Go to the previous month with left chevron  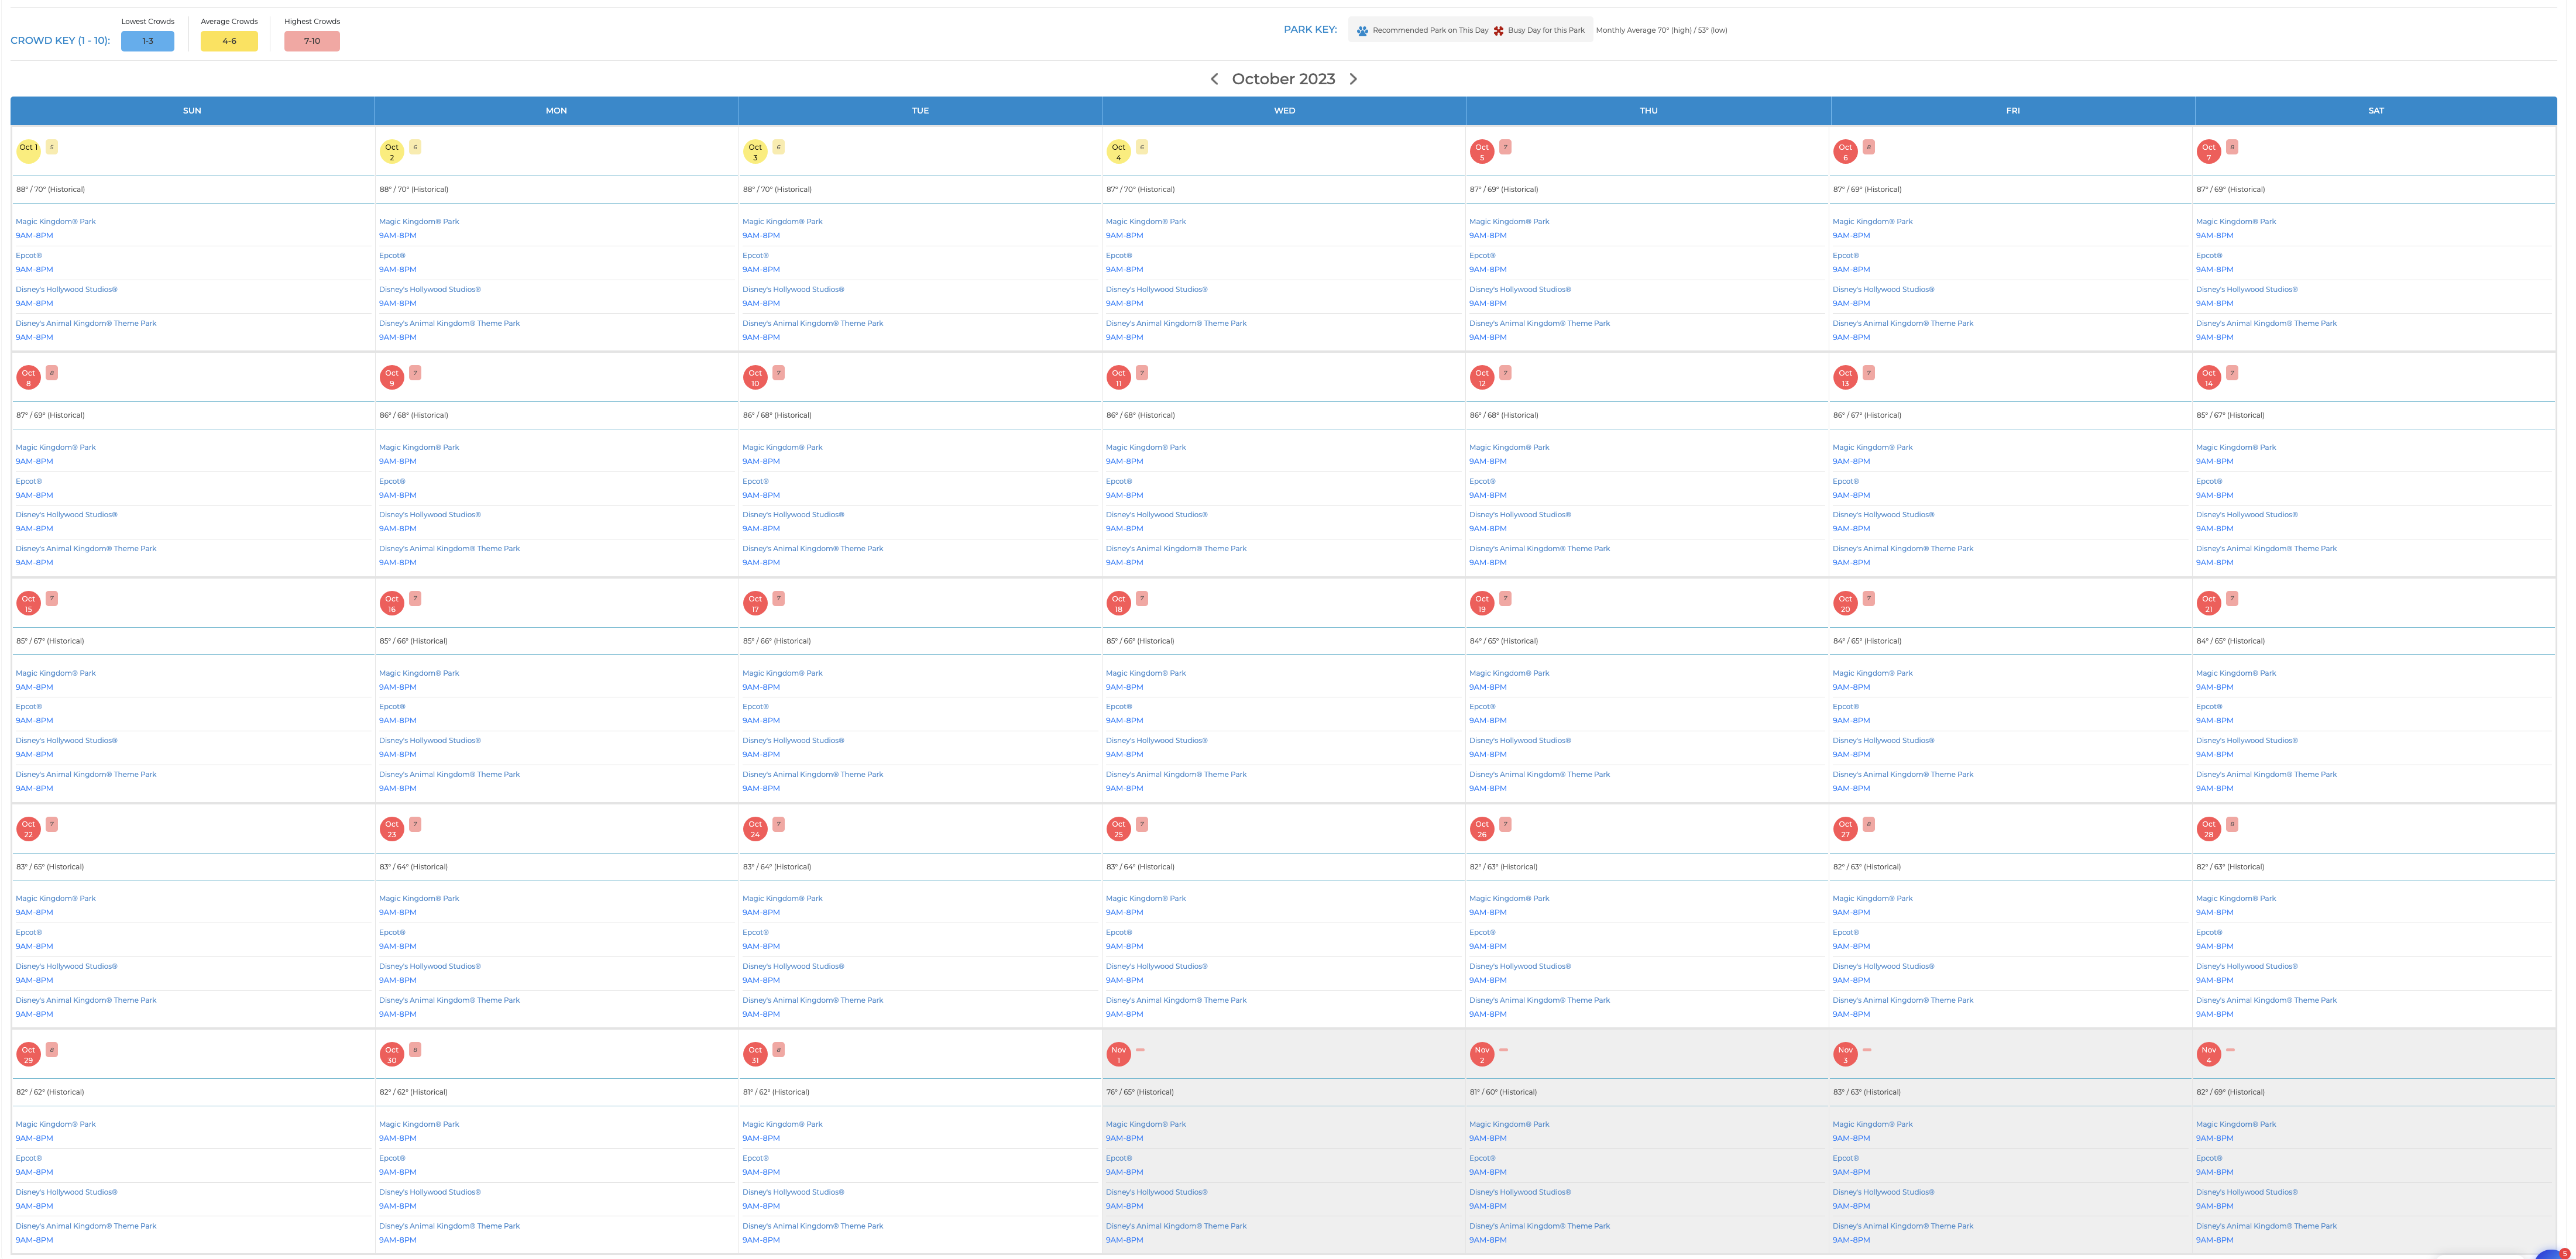pyautogui.click(x=1214, y=79)
